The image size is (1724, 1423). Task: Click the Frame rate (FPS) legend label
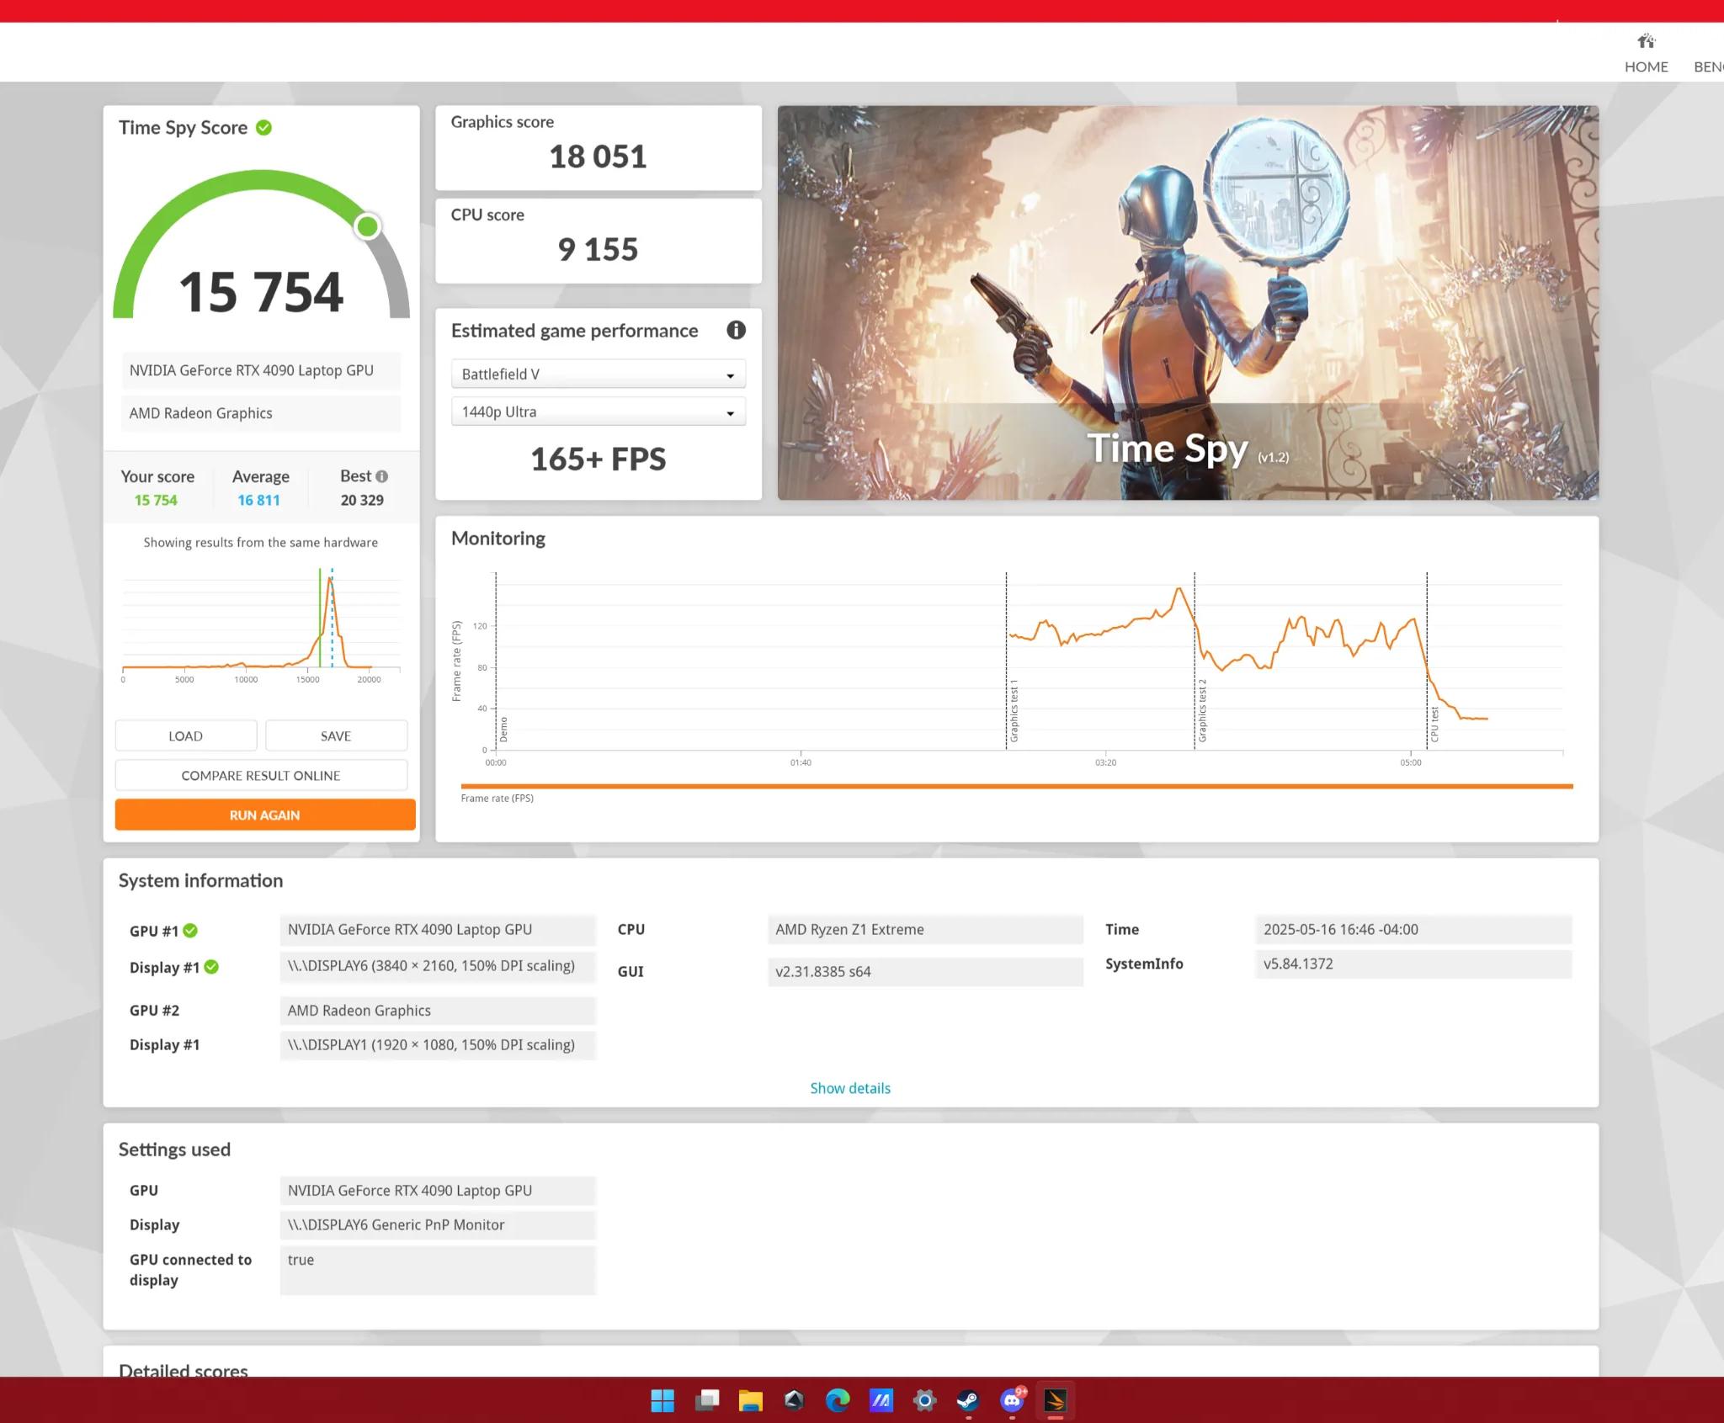click(x=498, y=798)
